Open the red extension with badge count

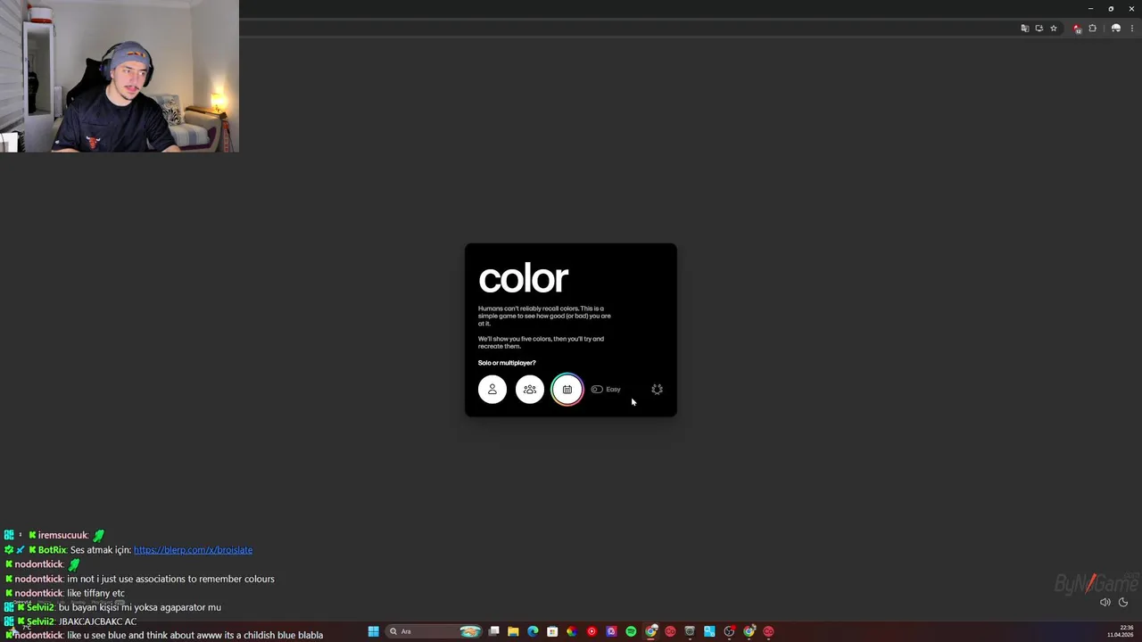(1078, 29)
